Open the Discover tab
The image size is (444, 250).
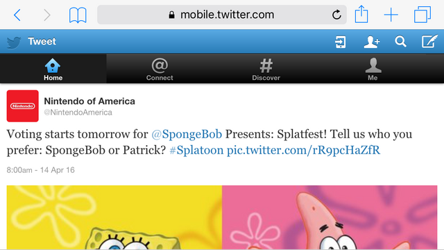pyautogui.click(x=266, y=69)
